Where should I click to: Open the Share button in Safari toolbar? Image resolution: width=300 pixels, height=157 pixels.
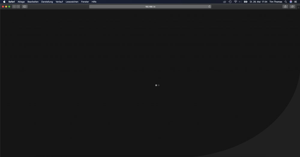tap(285, 7)
